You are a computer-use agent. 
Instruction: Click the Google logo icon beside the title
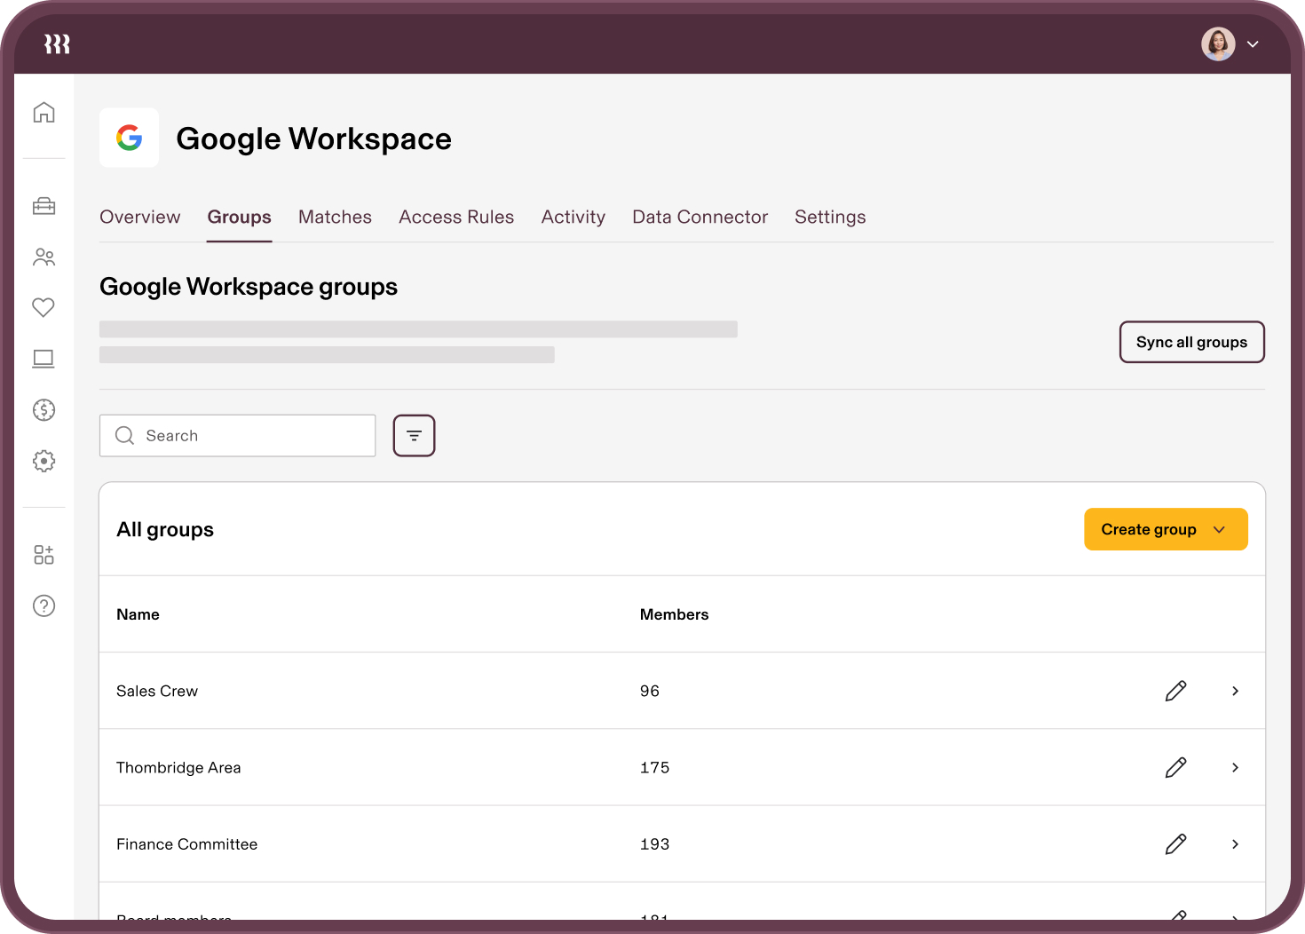130,138
